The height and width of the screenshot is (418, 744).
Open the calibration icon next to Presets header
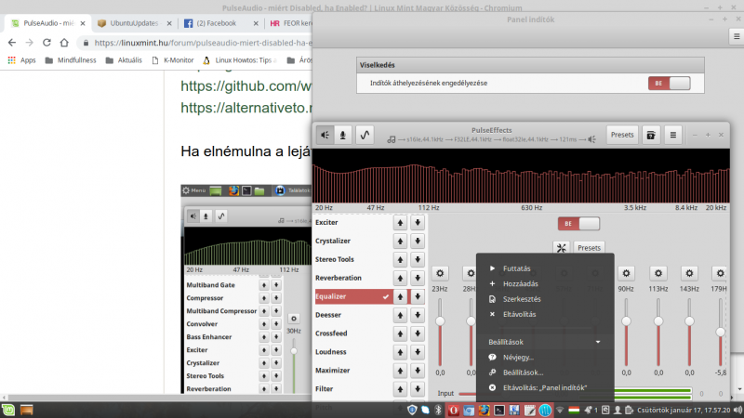click(x=651, y=135)
